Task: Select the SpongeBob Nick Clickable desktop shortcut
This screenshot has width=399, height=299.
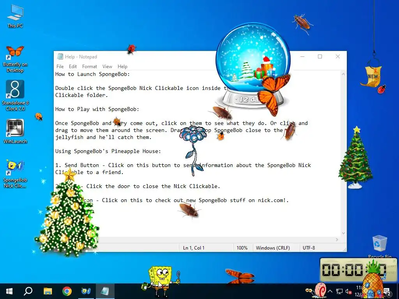Action: click(15, 174)
